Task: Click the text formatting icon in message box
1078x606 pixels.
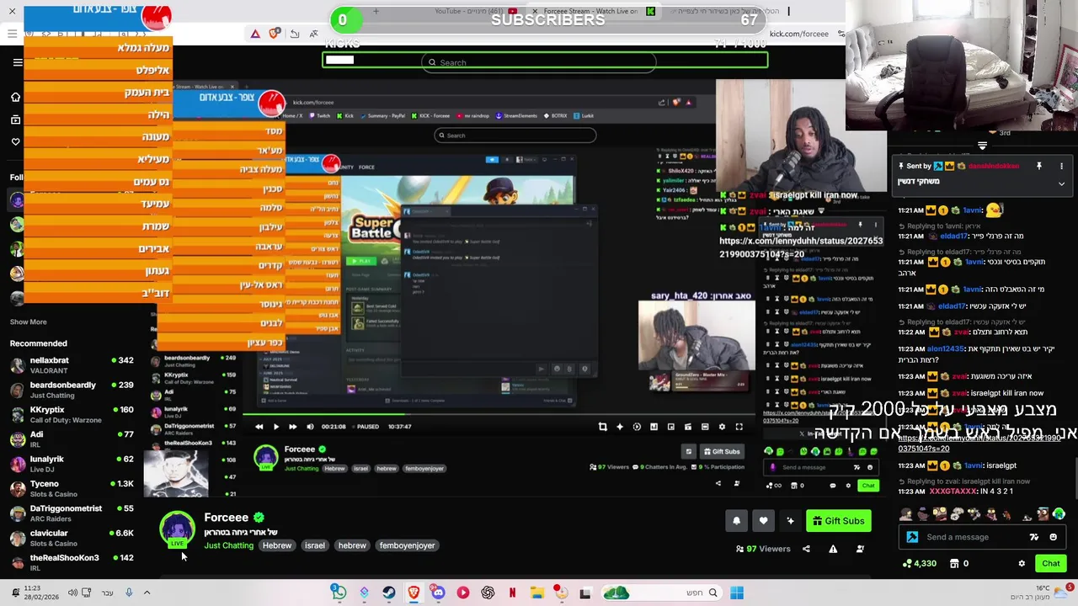Action: coord(1033,537)
